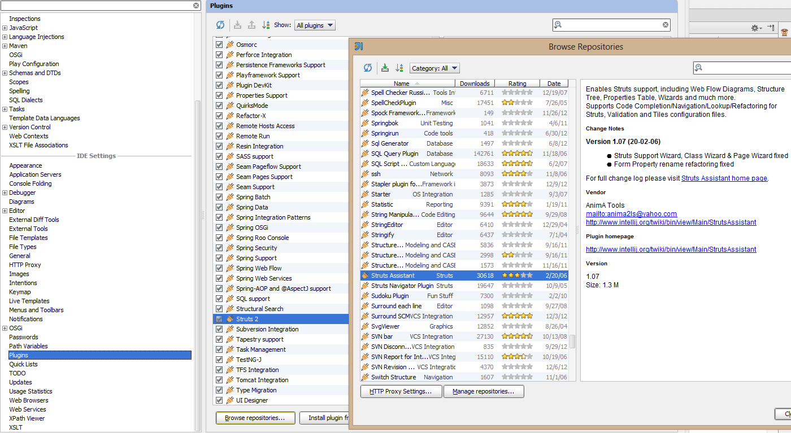This screenshot has height=433, width=791.
Task: Sort repository plugins by Rating column
Action: 517,84
